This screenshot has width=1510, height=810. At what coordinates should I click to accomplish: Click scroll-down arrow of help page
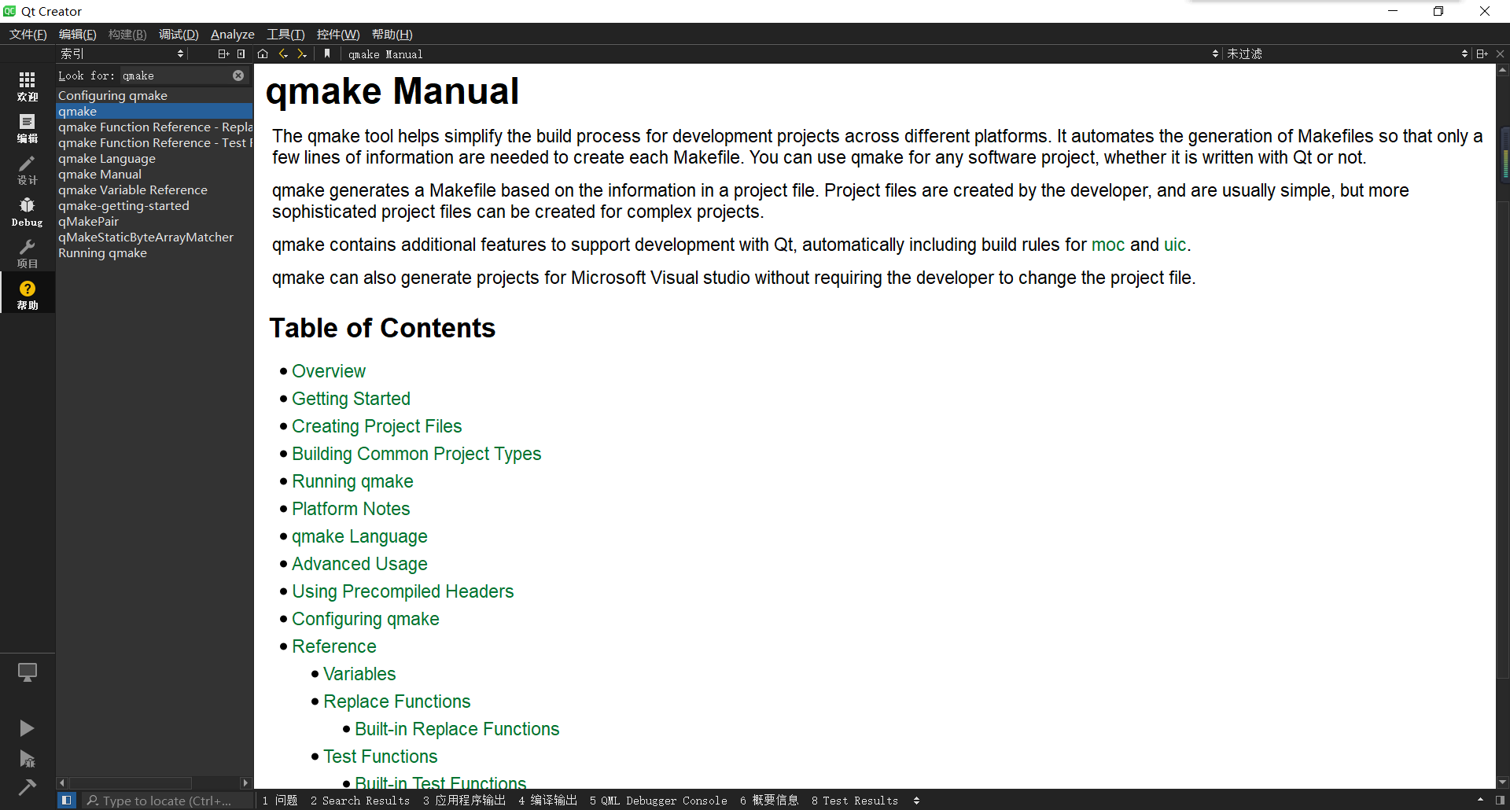(1503, 782)
